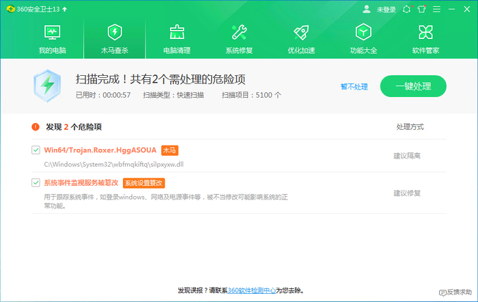Open the main menu hamburger icon
This screenshot has width=478, height=302.
437,10
